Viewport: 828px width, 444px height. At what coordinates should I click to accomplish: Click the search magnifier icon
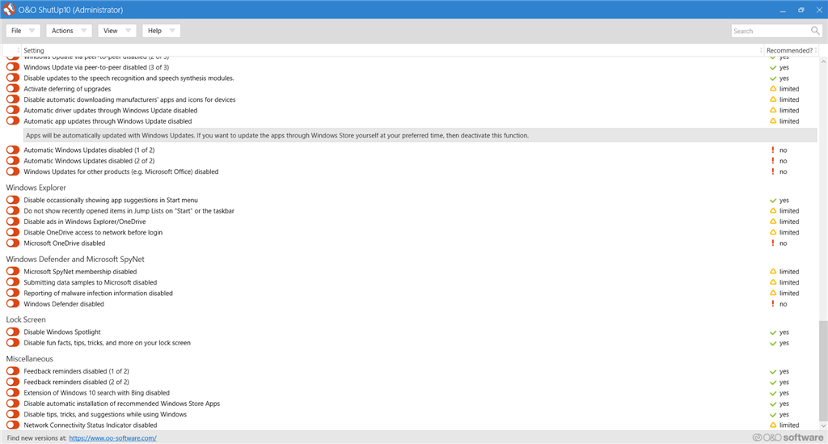[815, 31]
